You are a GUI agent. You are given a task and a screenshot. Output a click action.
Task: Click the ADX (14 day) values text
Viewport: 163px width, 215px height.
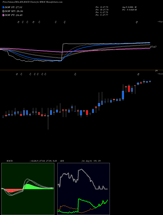point(91,161)
